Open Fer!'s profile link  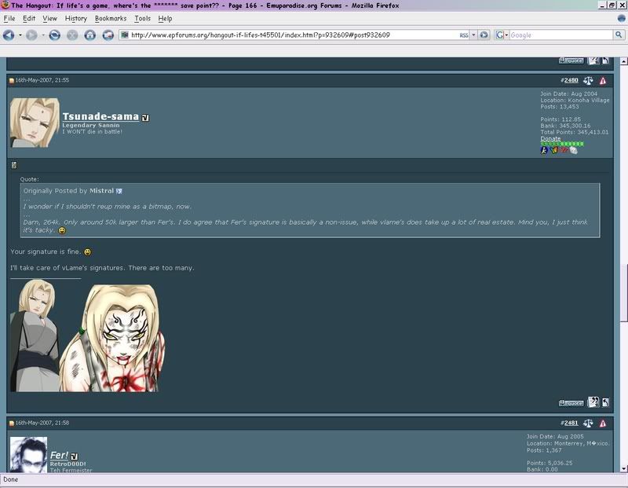60,455
